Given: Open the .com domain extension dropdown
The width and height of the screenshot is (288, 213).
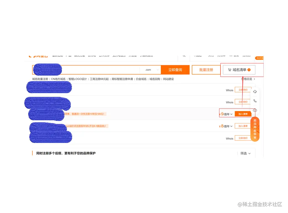Looking at the screenshot, I should pos(151,70).
